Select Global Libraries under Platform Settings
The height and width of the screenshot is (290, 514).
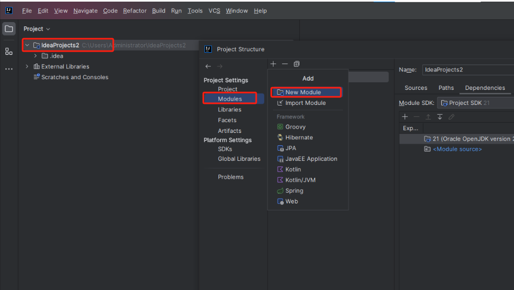[x=239, y=159]
